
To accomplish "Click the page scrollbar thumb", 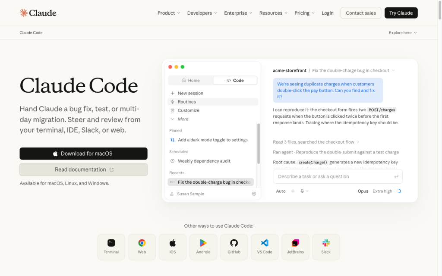I will pos(440,10).
